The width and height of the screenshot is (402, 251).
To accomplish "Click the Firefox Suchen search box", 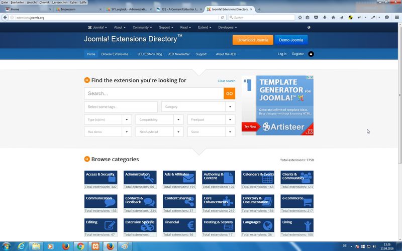I will [x=261, y=18].
